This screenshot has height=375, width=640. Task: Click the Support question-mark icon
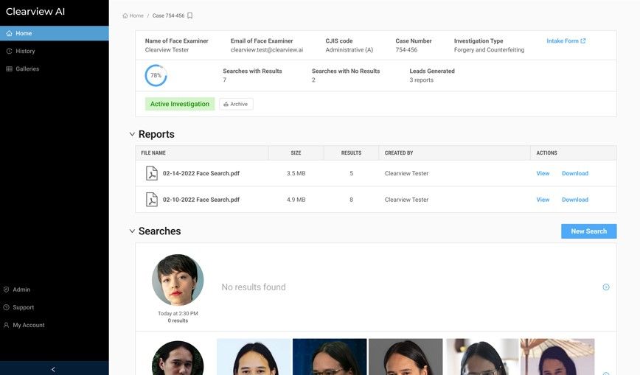tap(6, 307)
